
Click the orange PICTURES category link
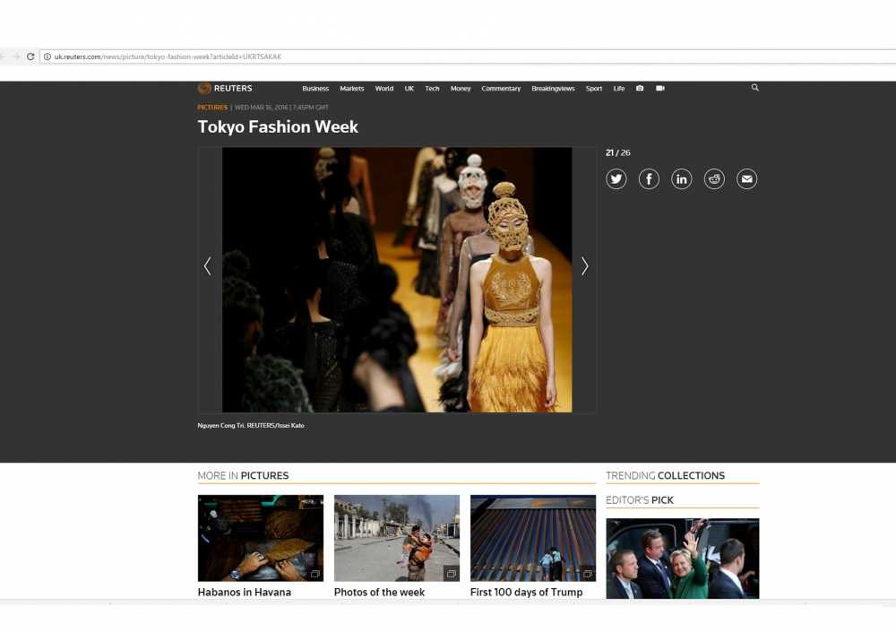click(x=212, y=108)
